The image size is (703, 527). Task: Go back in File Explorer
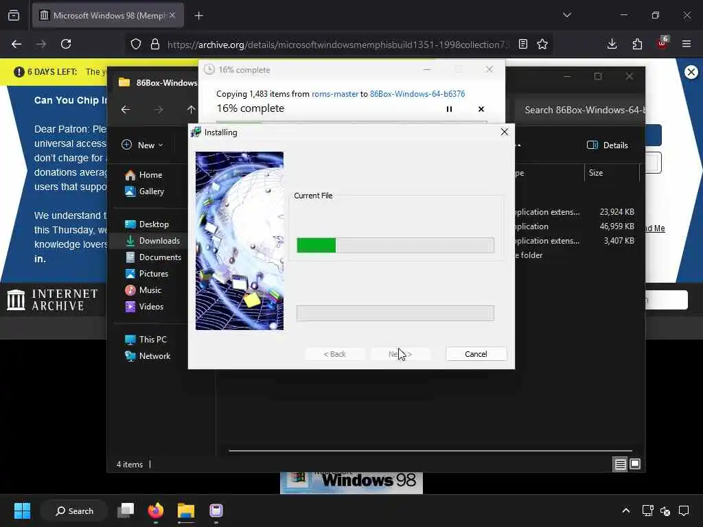(126, 109)
